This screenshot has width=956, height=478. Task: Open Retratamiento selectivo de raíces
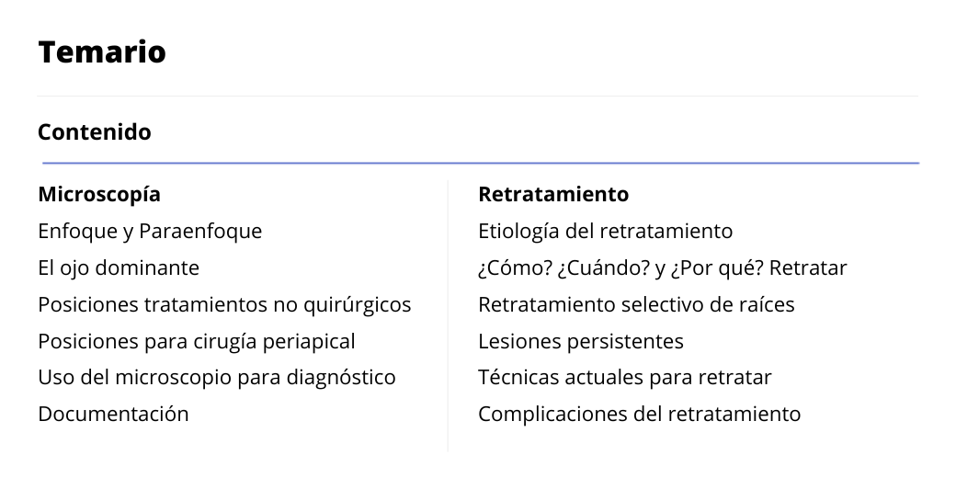pos(636,304)
